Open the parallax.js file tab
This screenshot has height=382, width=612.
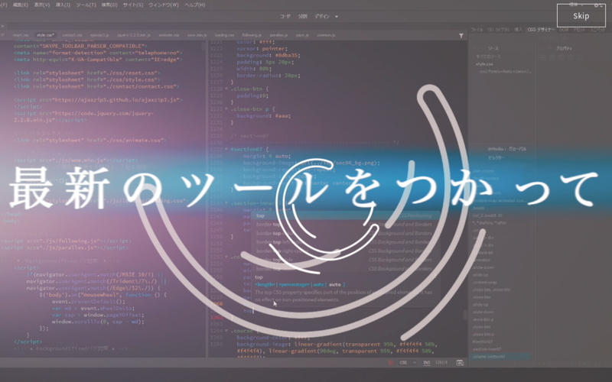(x=278, y=35)
